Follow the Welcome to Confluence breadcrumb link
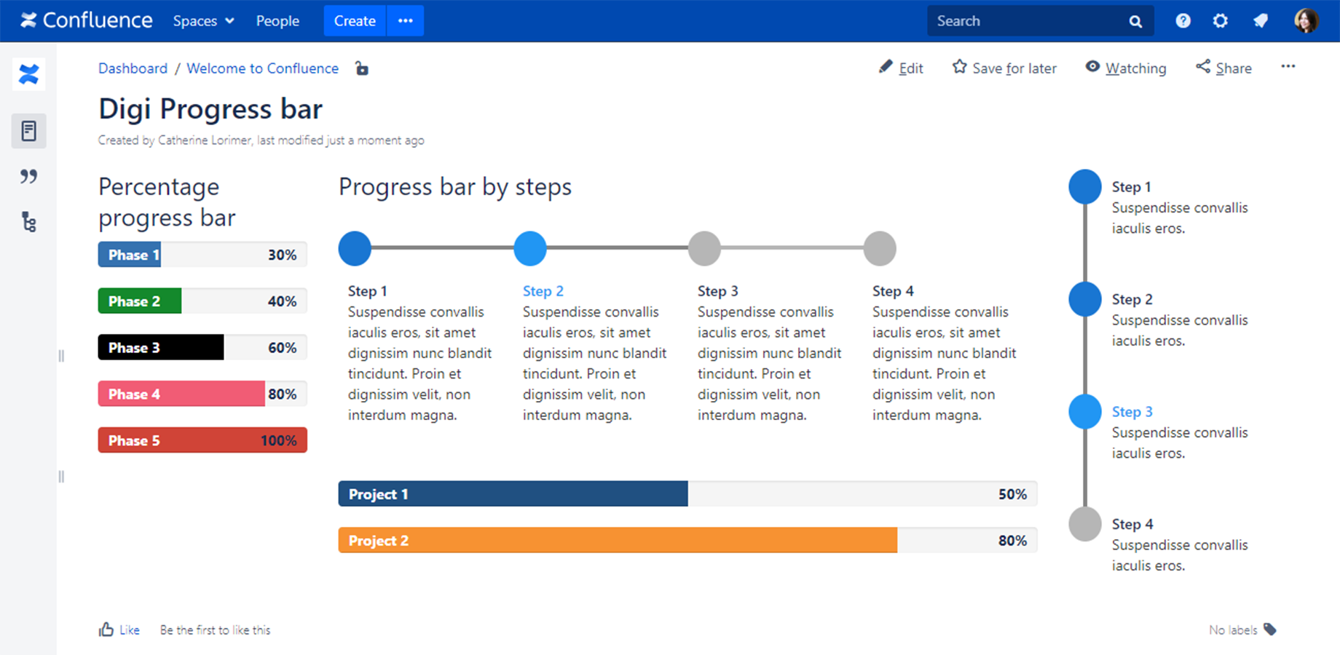 click(x=262, y=68)
